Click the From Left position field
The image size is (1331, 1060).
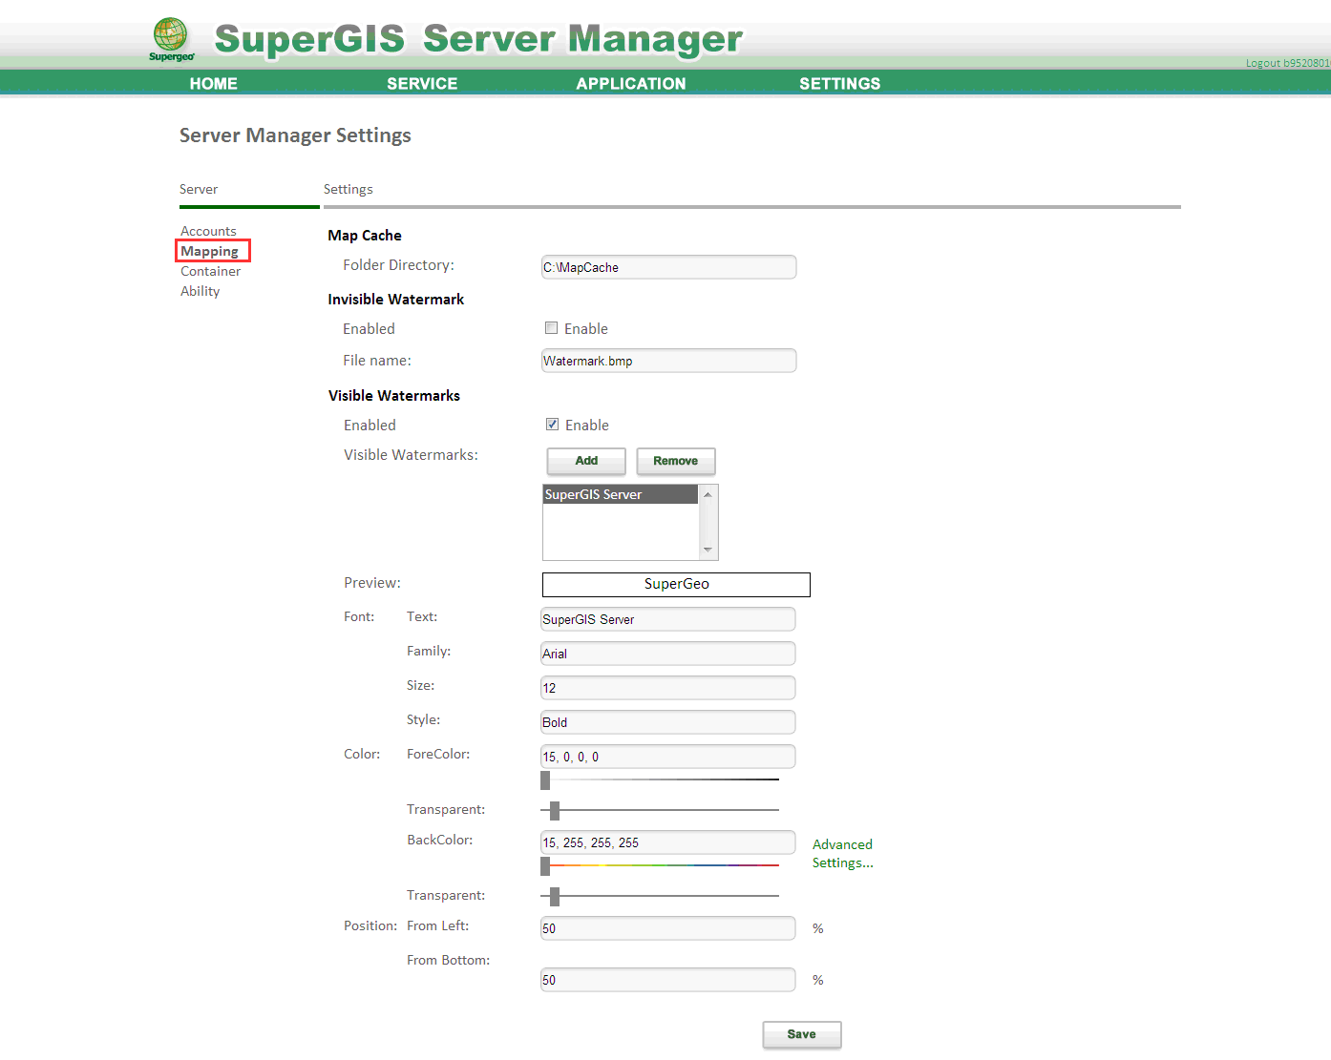[x=668, y=928]
